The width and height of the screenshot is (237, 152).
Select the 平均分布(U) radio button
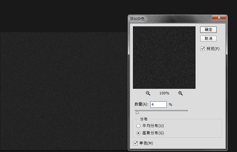tap(138, 126)
